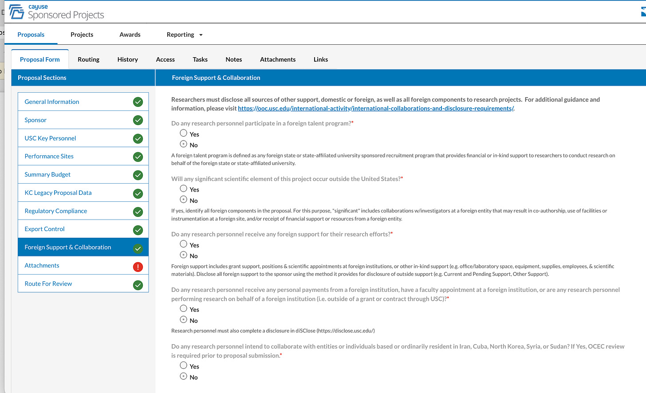Click the green checkmark beside Performance Sites
Image resolution: width=646 pixels, height=393 pixels.
tap(138, 157)
